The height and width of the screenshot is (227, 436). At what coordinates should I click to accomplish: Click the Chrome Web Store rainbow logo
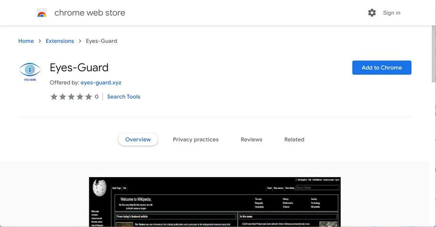pos(42,13)
